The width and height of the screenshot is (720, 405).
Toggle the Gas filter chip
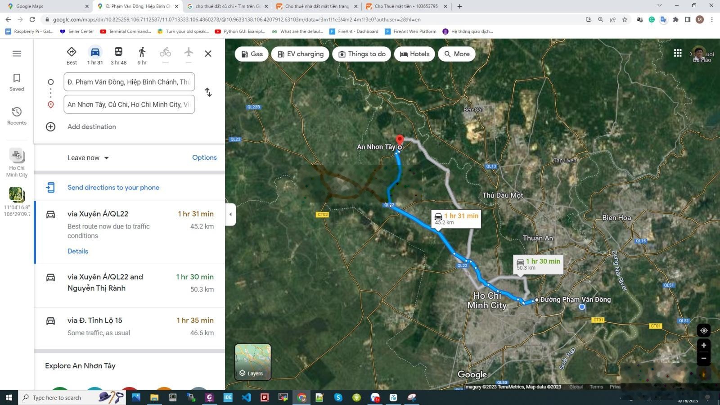coord(252,54)
